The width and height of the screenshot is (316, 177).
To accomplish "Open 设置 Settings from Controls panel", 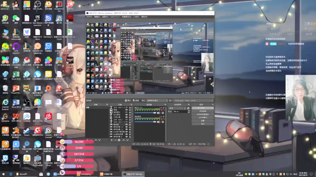I will pyautogui.click(x=203, y=121).
